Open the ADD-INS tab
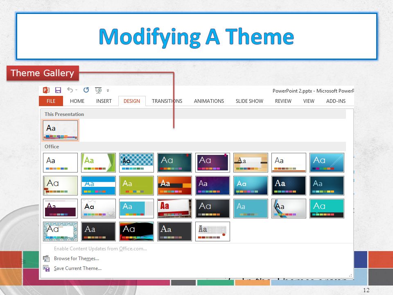 click(x=336, y=101)
